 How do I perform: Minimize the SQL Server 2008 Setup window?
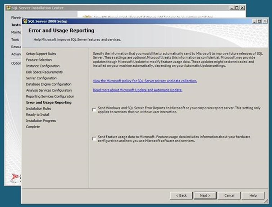(254, 21)
